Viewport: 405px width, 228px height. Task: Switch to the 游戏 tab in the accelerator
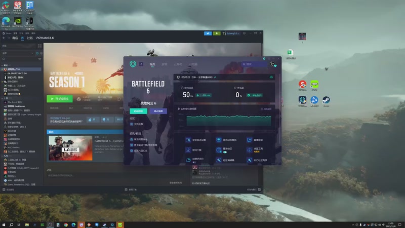(x=165, y=64)
